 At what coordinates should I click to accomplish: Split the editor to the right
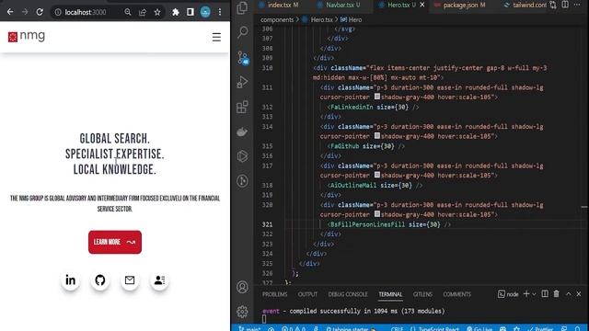pyautogui.click(x=565, y=5)
